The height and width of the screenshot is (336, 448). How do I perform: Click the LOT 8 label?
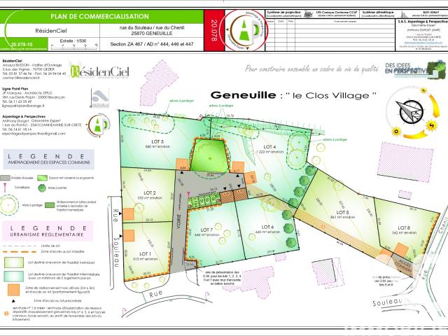(x=404, y=227)
